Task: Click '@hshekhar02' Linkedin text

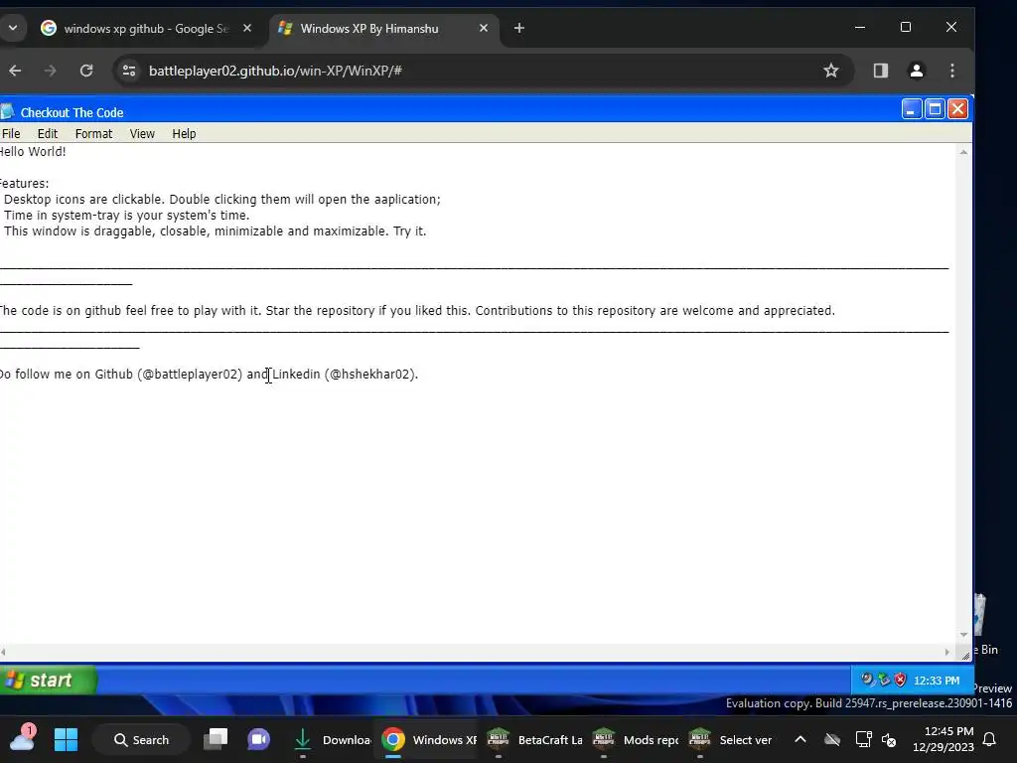Action: pos(370,375)
